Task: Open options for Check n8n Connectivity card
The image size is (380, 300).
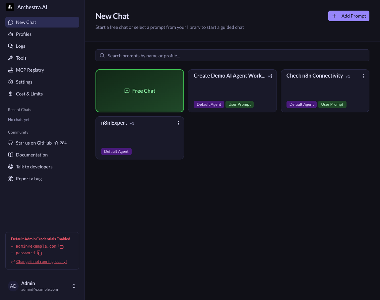Action: click(x=364, y=76)
